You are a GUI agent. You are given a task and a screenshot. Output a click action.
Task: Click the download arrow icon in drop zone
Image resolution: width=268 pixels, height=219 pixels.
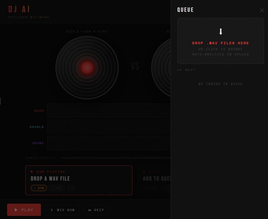coord(221,32)
